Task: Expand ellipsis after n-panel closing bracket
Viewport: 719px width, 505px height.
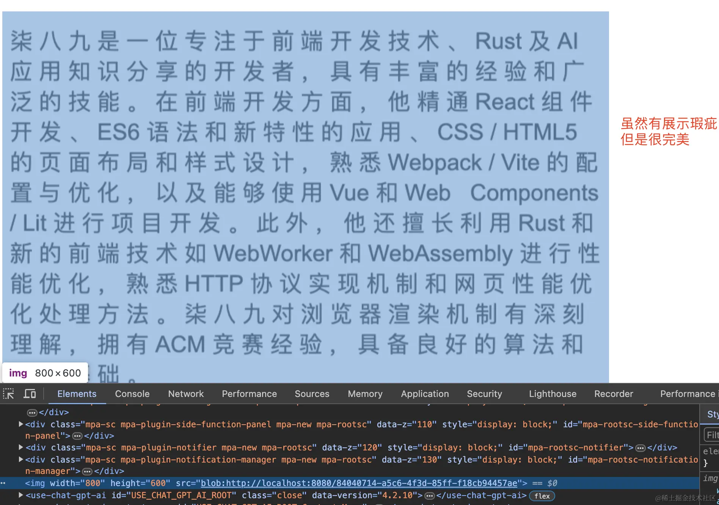Action: [x=77, y=436]
